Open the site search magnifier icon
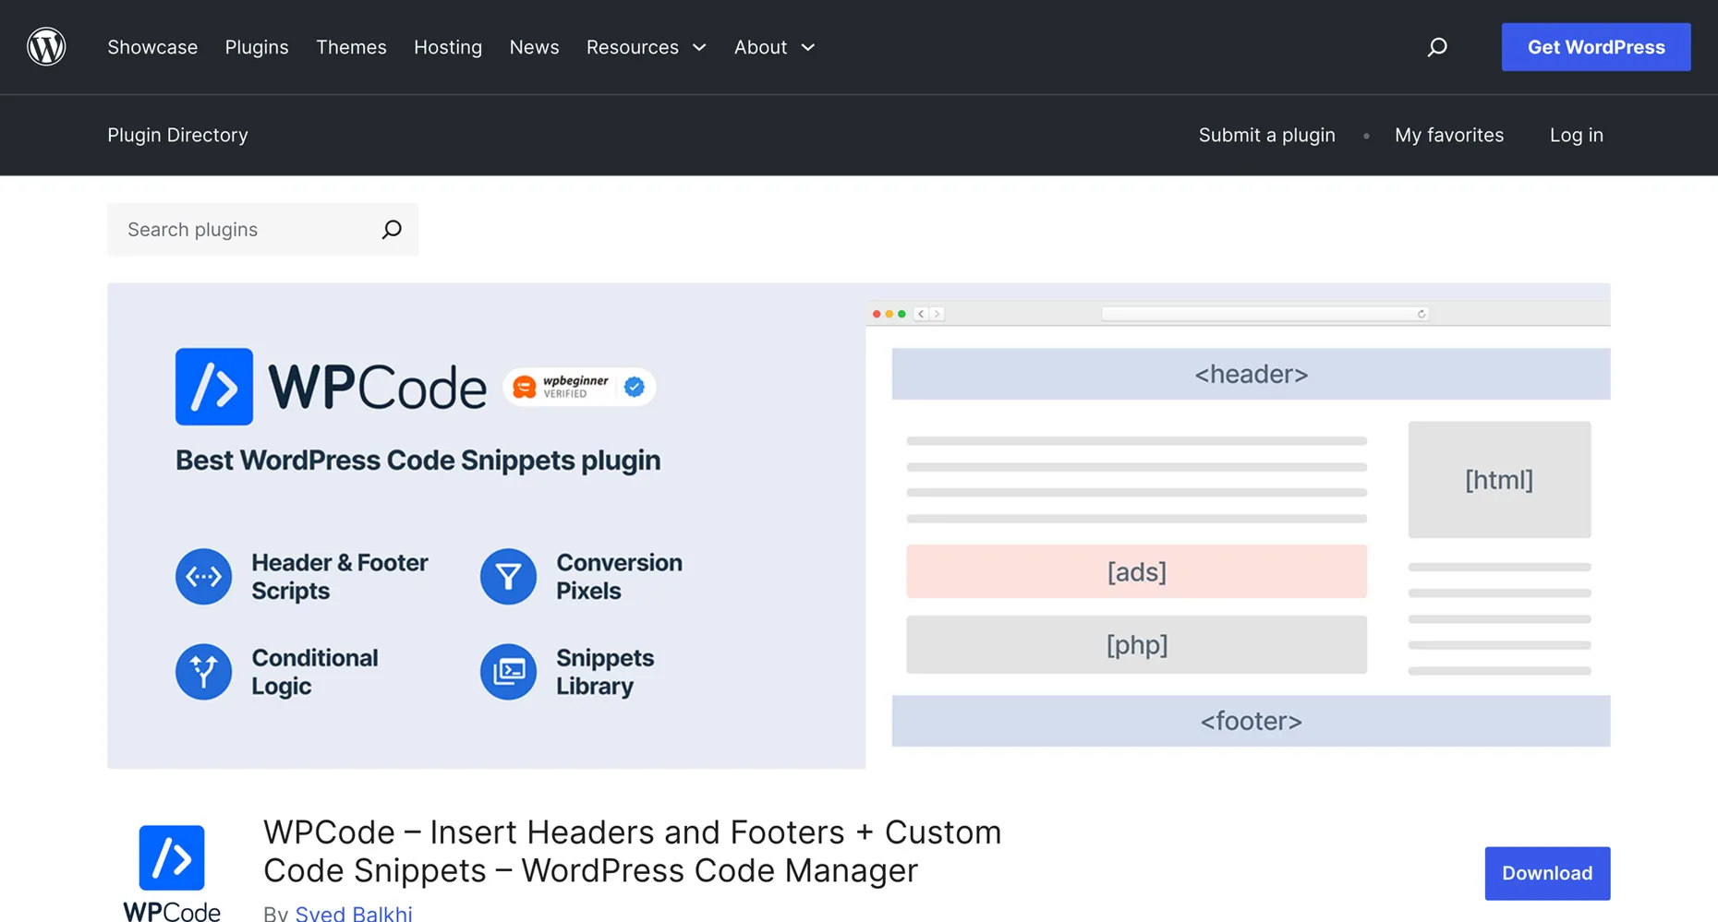 pos(1437,47)
